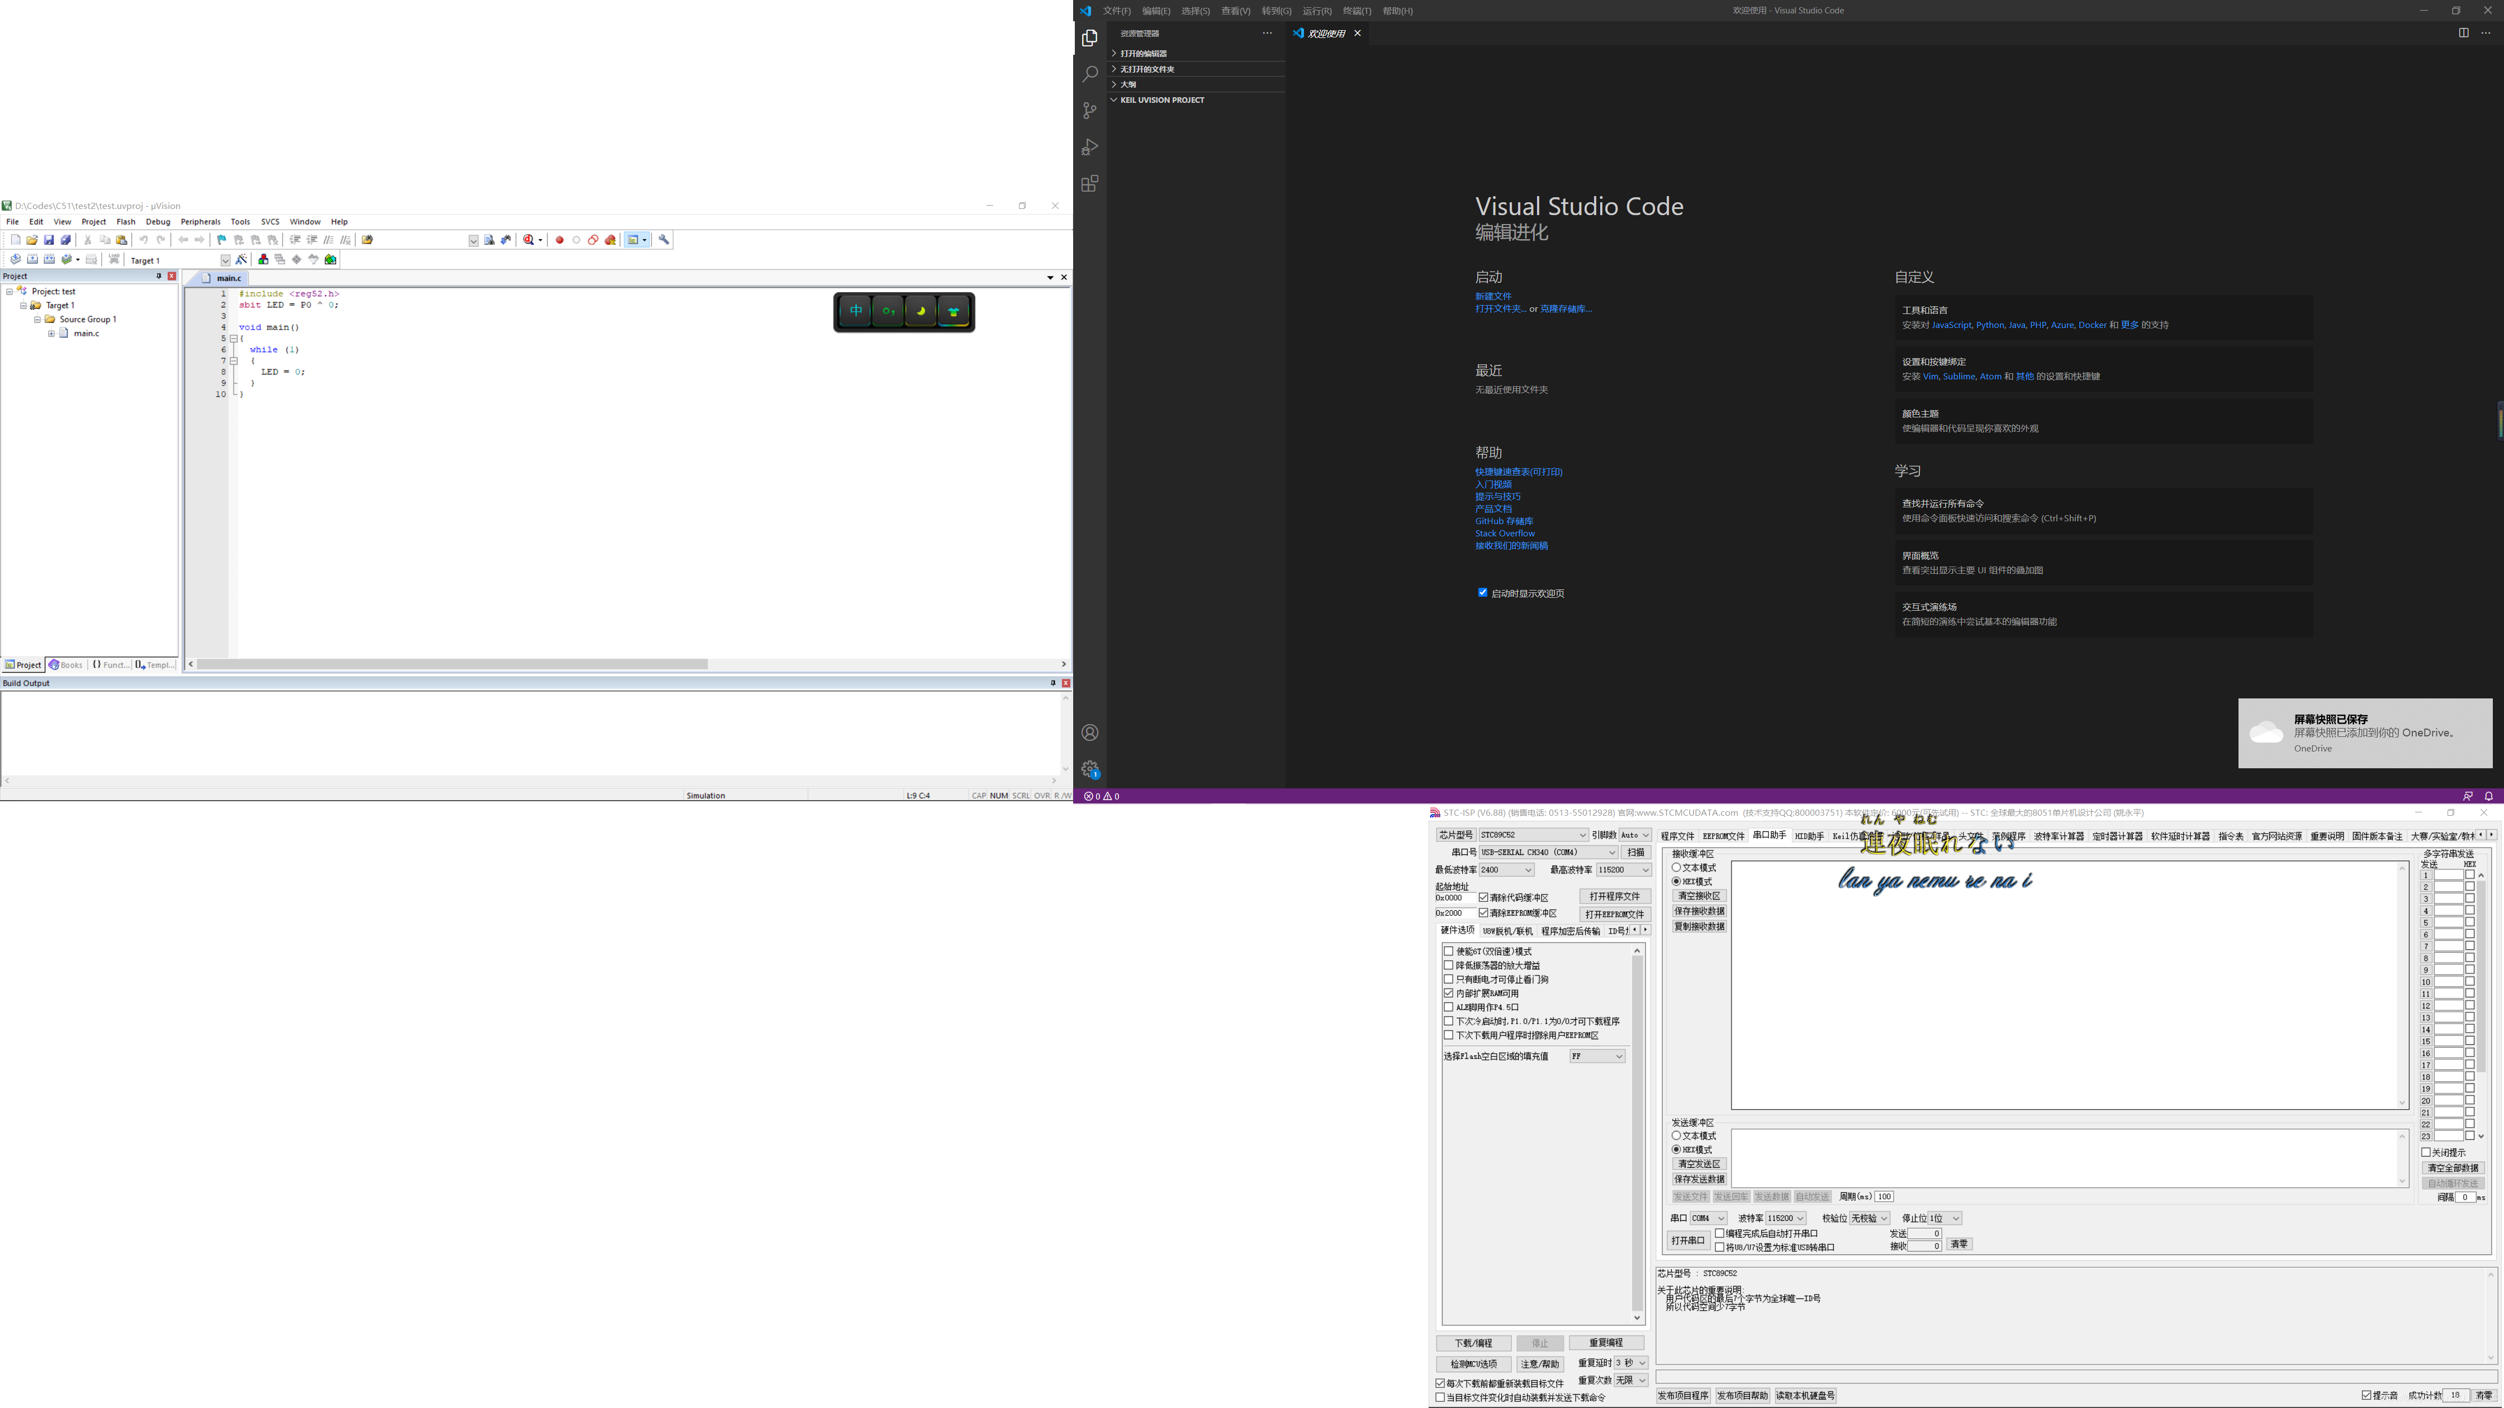Collapse Source Group 1 in project tree
Screen dimensions: 2504x1408
point(37,320)
